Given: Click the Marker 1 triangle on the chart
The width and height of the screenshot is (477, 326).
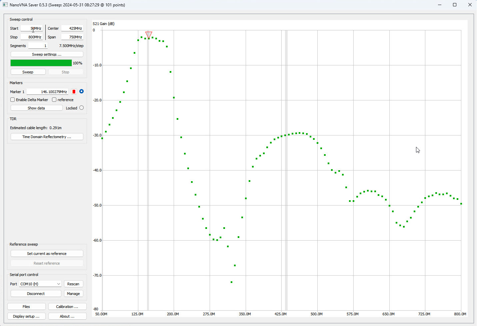Looking at the screenshot, I should pos(148,34).
